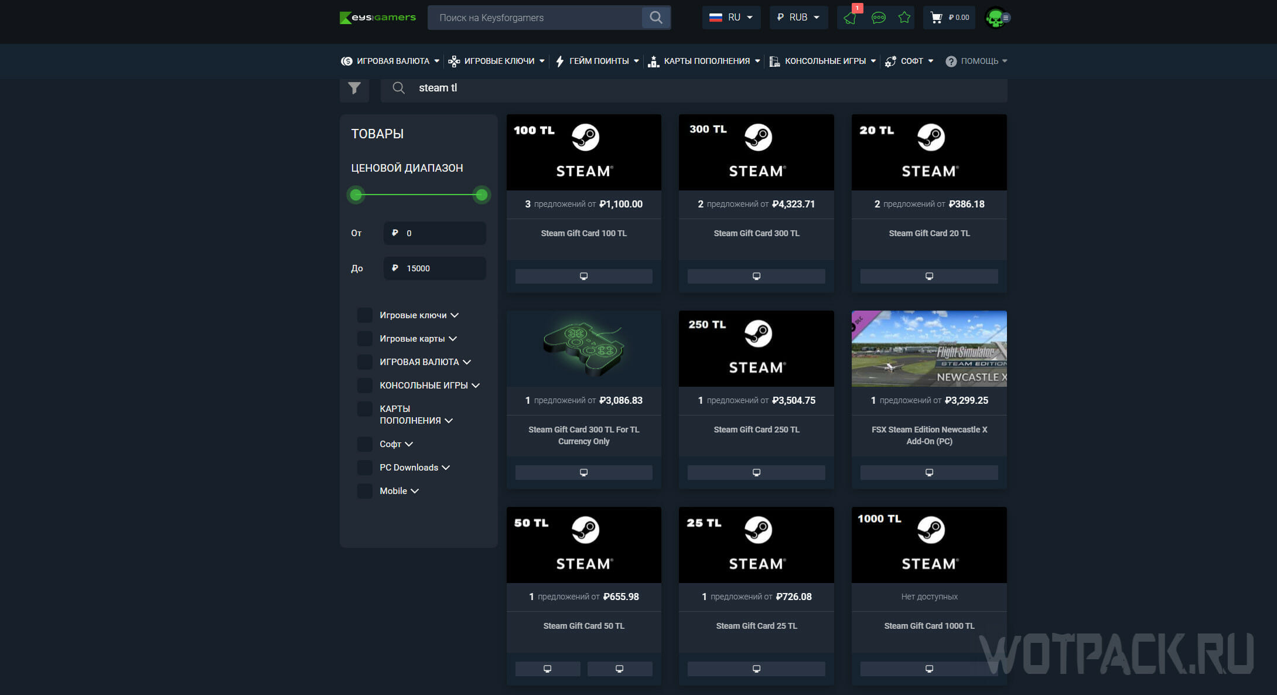Enable the Mobile filter checkbox
The height and width of the screenshot is (695, 1277).
(364, 491)
